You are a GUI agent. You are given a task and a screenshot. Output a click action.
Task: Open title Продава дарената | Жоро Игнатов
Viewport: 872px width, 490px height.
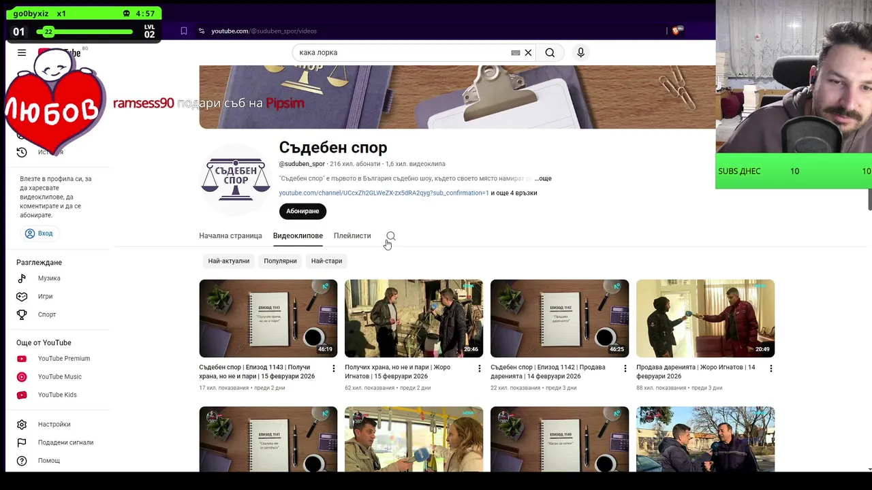coord(696,372)
